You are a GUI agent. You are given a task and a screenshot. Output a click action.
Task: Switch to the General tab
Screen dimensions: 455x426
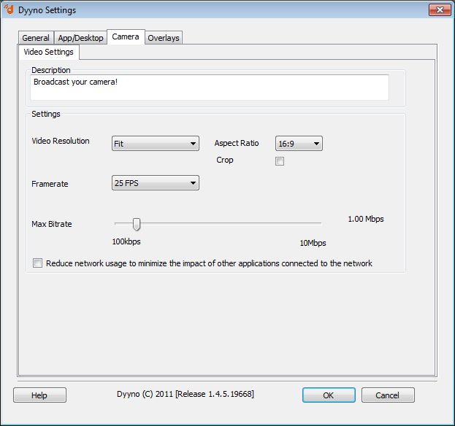[36, 38]
